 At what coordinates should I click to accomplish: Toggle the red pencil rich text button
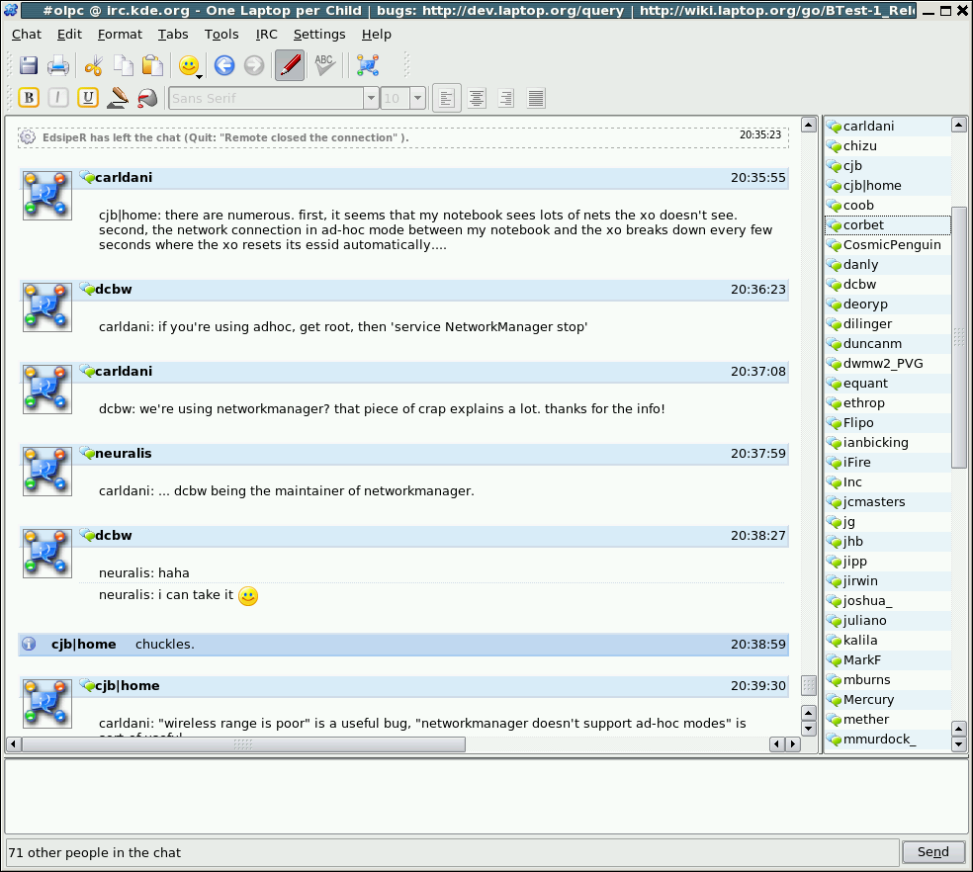290,66
